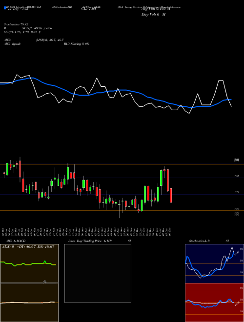
Task: Click the 'SI 14/3: 49.26 / 49.6' text
Action: click(37, 28)
